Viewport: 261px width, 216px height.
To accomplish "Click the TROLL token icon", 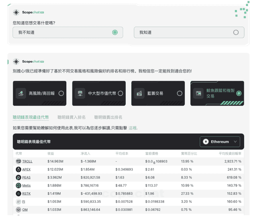I will tap(18, 161).
